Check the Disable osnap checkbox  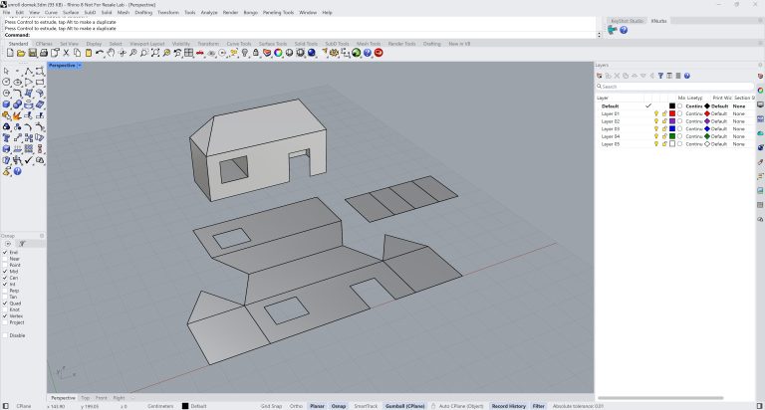pos(5,335)
